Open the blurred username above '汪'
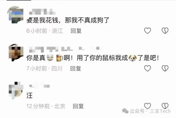 [x=39, y=86]
